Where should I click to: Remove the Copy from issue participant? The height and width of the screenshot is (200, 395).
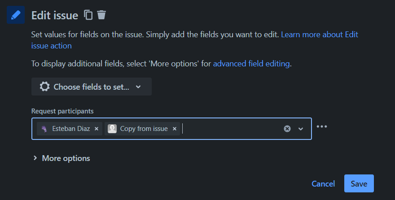point(175,129)
